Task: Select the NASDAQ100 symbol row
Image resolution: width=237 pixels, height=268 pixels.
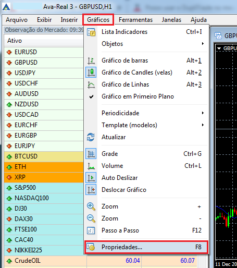Action: point(44,198)
